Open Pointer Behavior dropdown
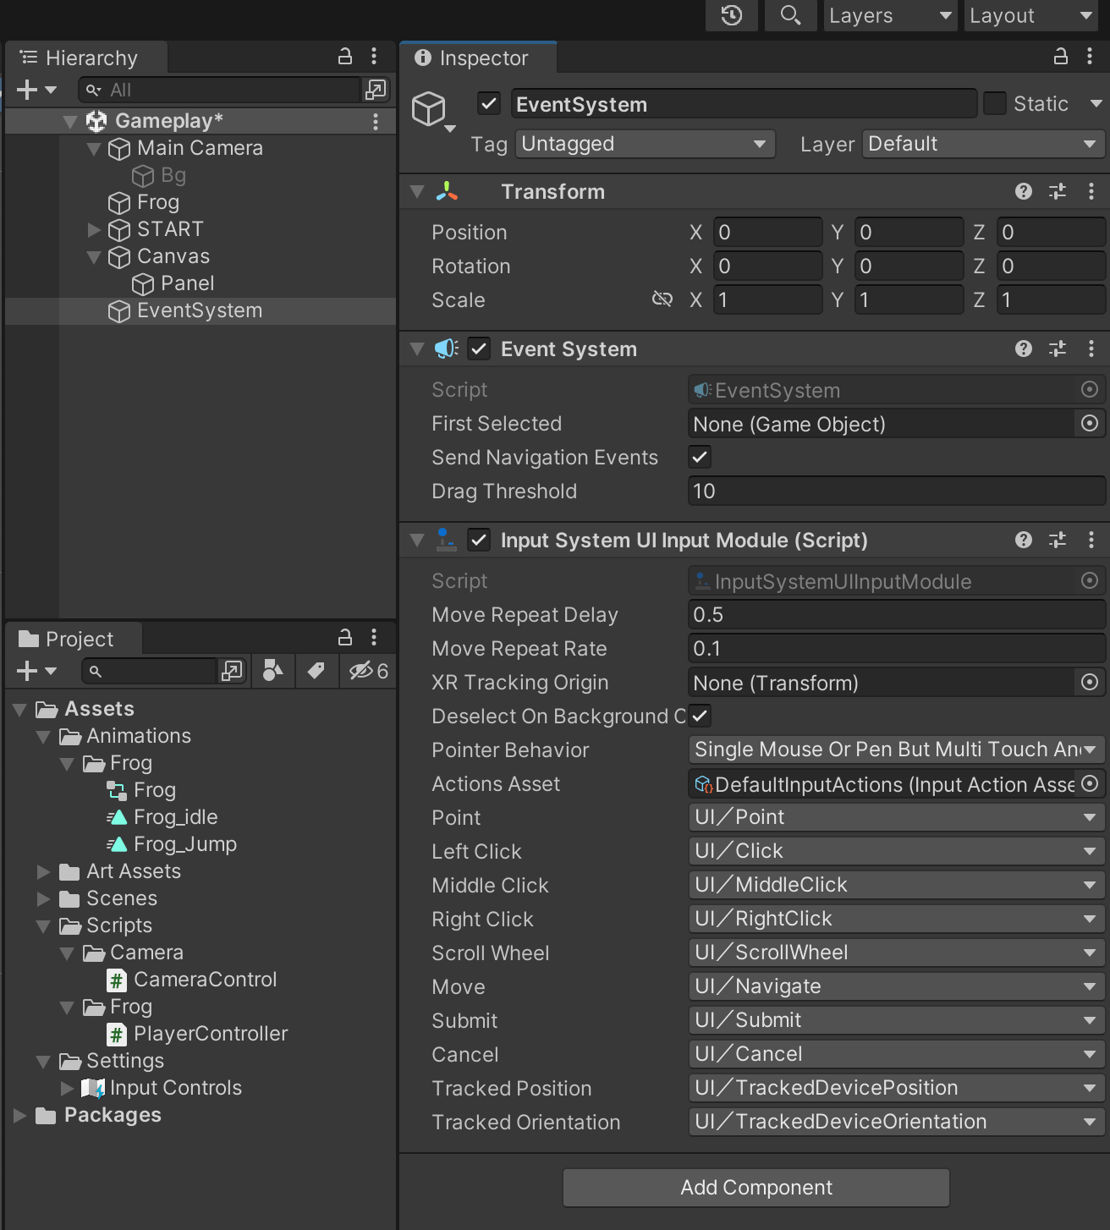Screen dimensions: 1110x1230 (897, 750)
